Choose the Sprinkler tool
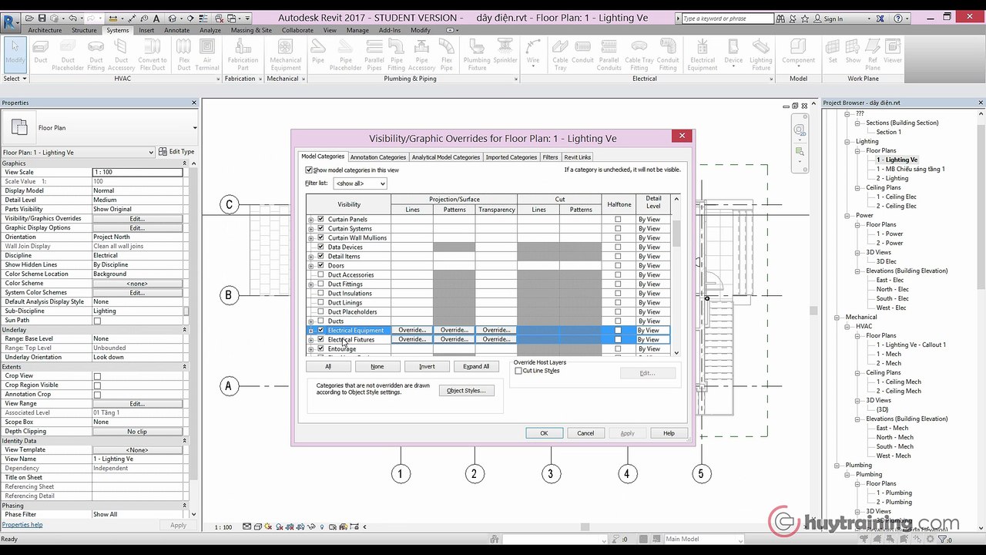This screenshot has height=555, width=986. [x=505, y=53]
